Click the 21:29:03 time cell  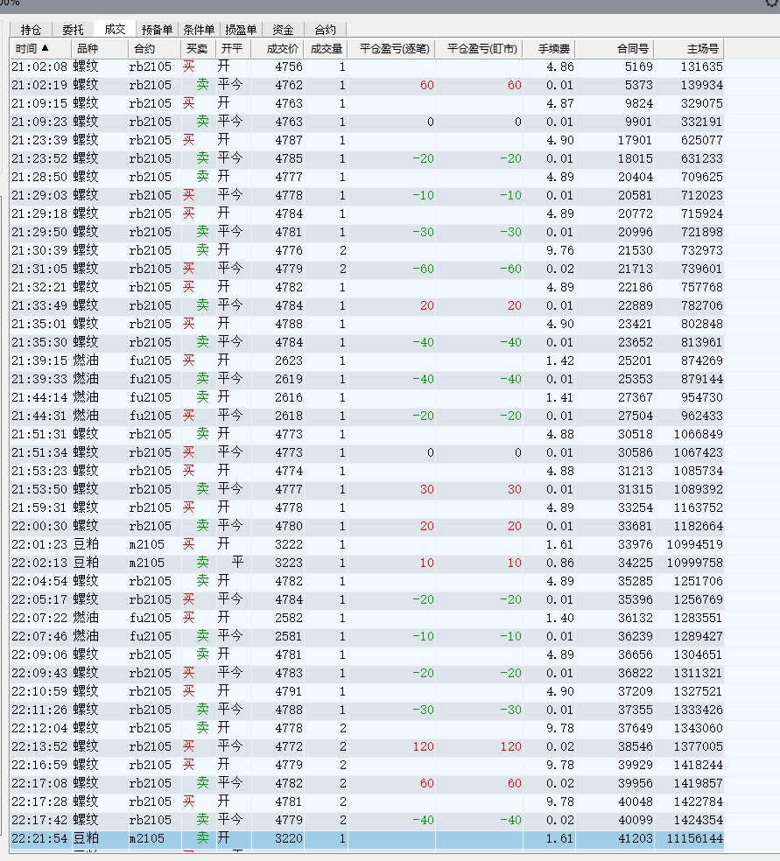pyautogui.click(x=39, y=195)
